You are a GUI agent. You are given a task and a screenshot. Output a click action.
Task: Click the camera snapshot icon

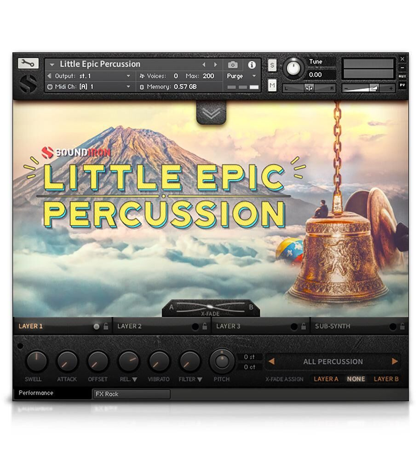click(233, 65)
